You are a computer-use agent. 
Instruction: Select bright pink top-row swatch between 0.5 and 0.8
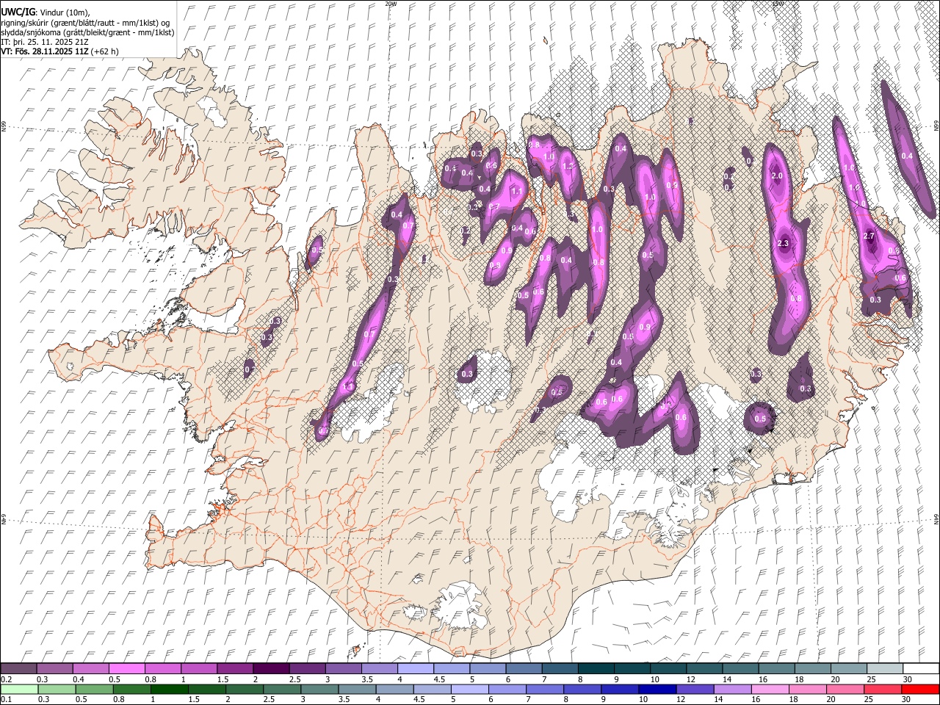[x=127, y=669]
